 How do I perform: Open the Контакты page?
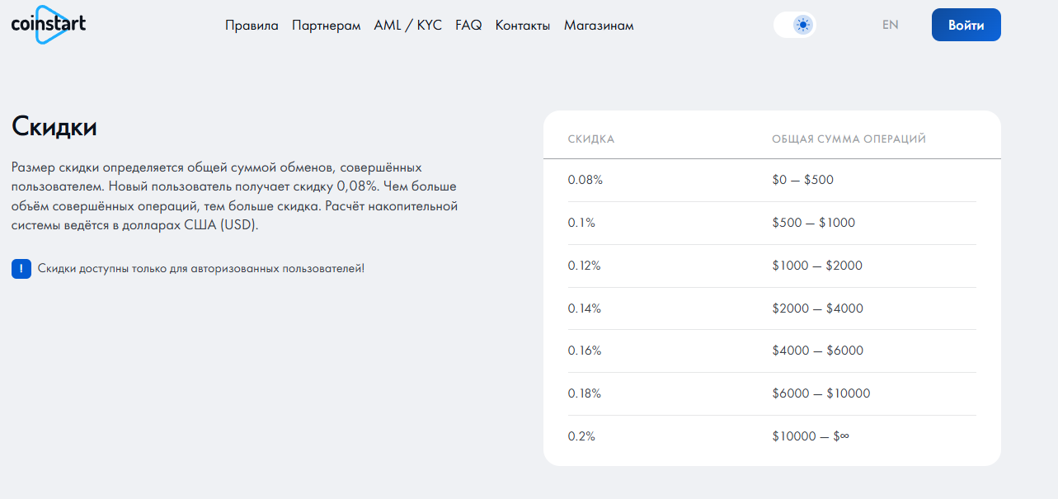point(522,26)
